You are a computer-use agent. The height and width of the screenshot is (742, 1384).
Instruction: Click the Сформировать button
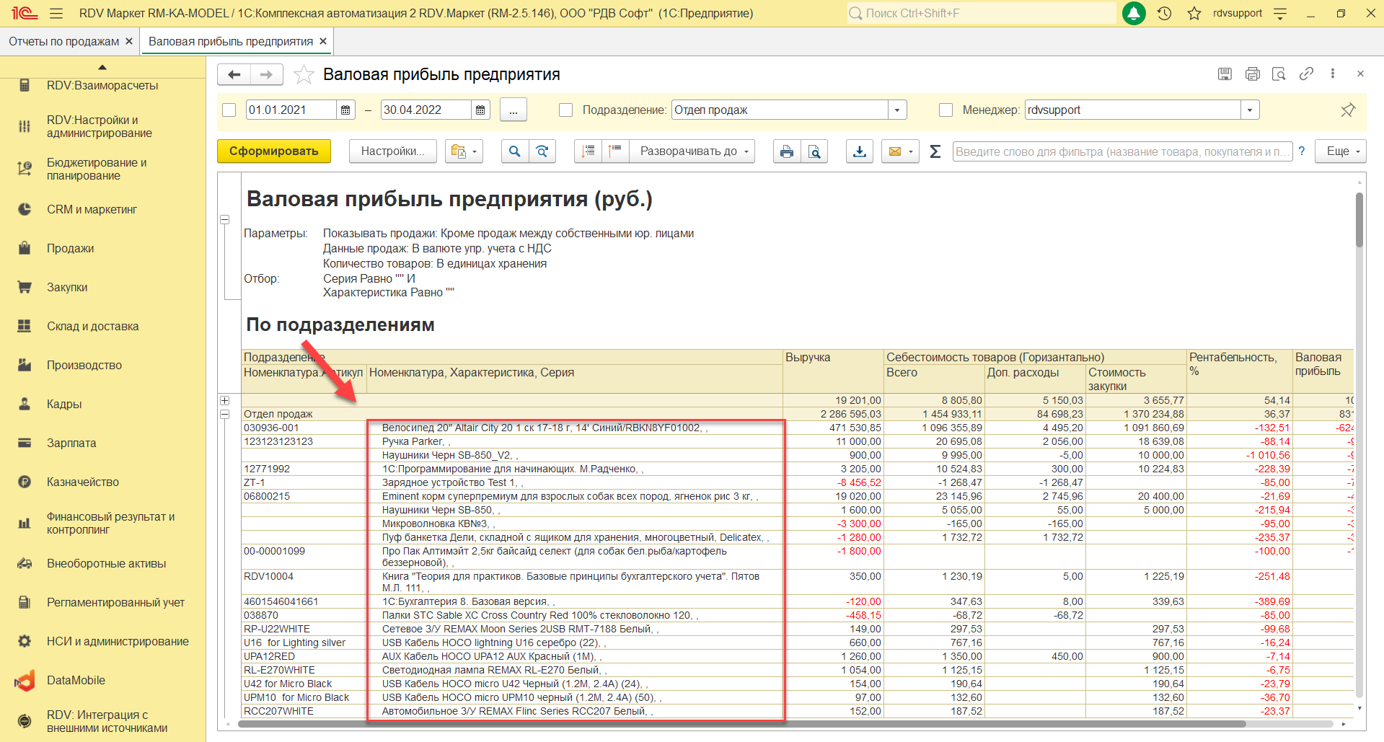(273, 151)
